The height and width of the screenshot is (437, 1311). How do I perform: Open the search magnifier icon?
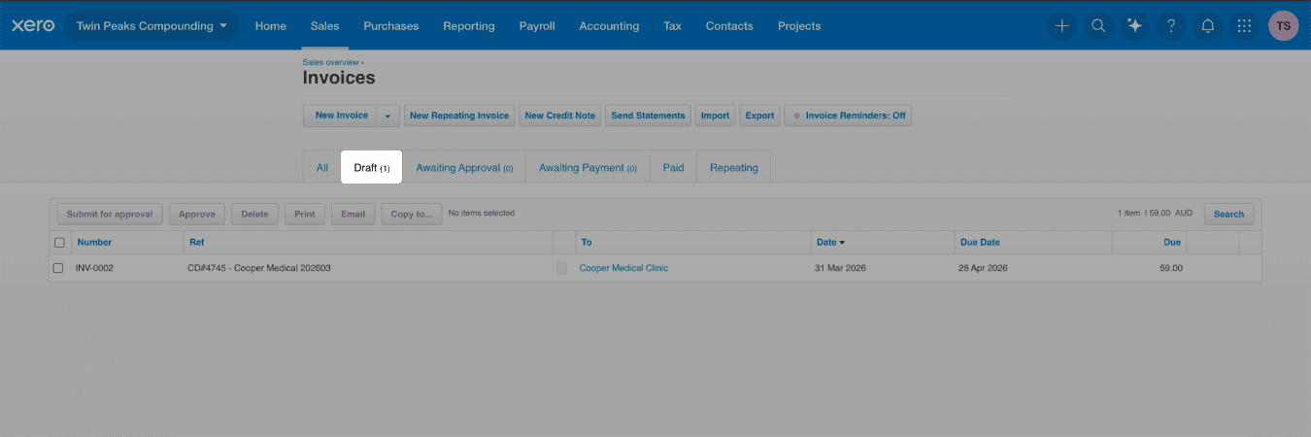[x=1098, y=26]
